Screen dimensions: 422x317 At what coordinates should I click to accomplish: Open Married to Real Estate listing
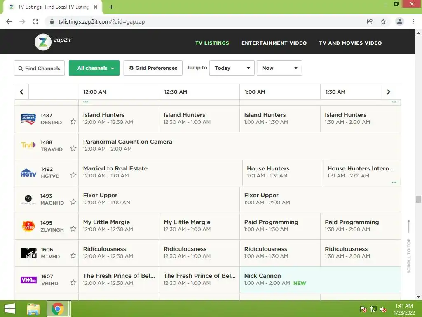(x=160, y=173)
